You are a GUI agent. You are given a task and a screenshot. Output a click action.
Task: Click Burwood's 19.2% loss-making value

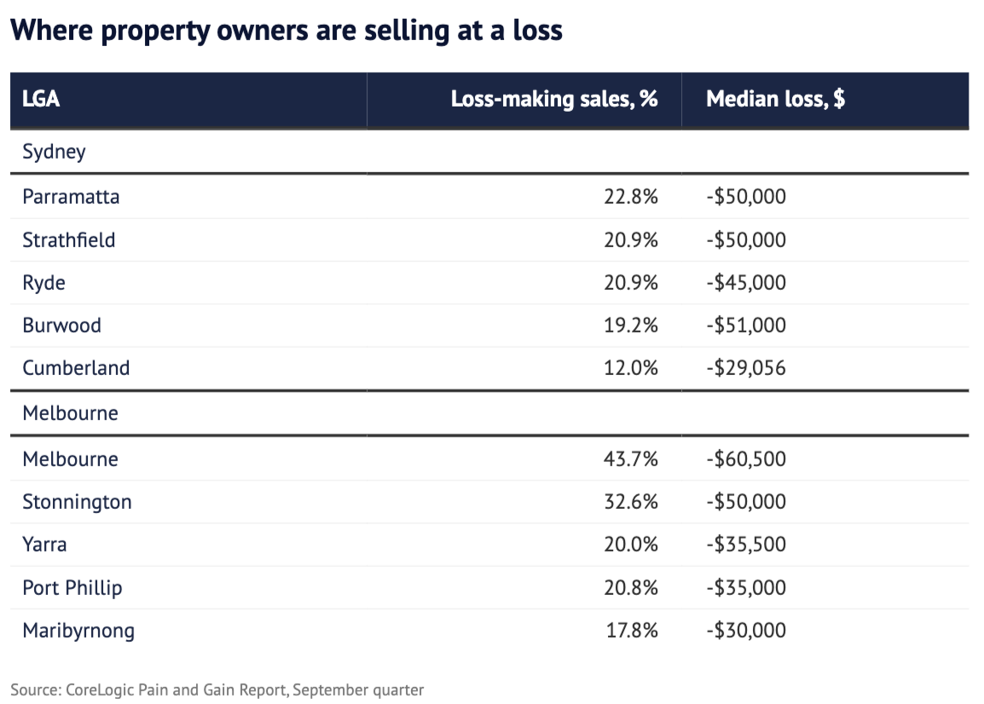coord(630,325)
